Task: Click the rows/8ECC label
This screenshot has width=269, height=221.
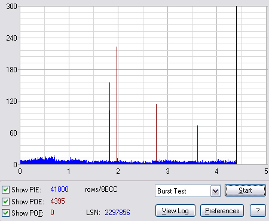Action: [x=101, y=189]
